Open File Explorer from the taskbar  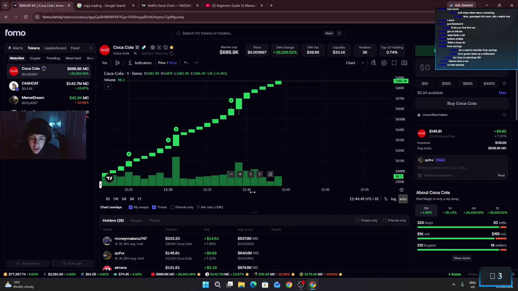point(241,285)
